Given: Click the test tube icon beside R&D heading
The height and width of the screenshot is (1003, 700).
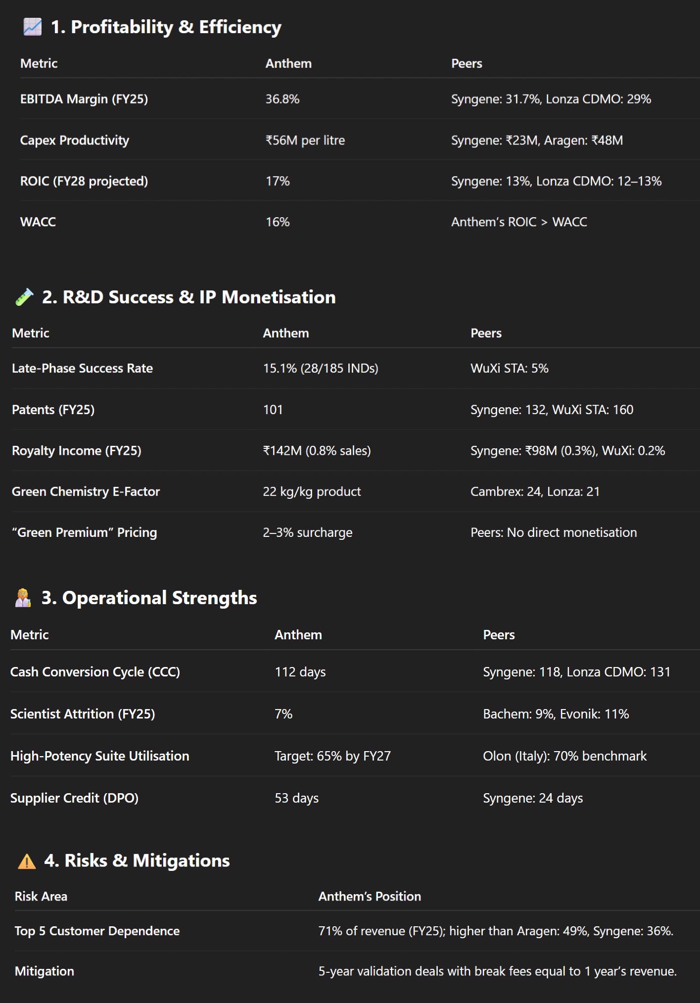Looking at the screenshot, I should point(24,297).
